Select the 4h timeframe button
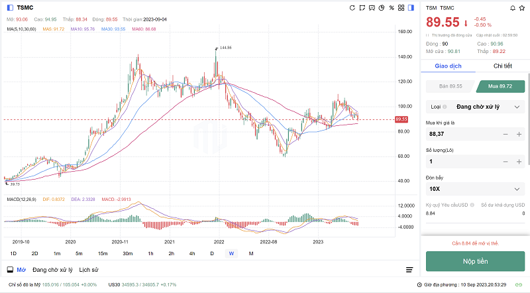 191,253
